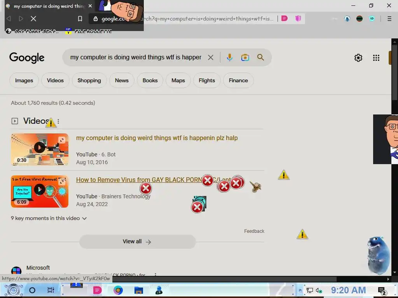Screen dimensions: 398x298
Task: Click the red-pink reader extension icon in address bar
Action: pyautogui.click(x=284, y=18)
